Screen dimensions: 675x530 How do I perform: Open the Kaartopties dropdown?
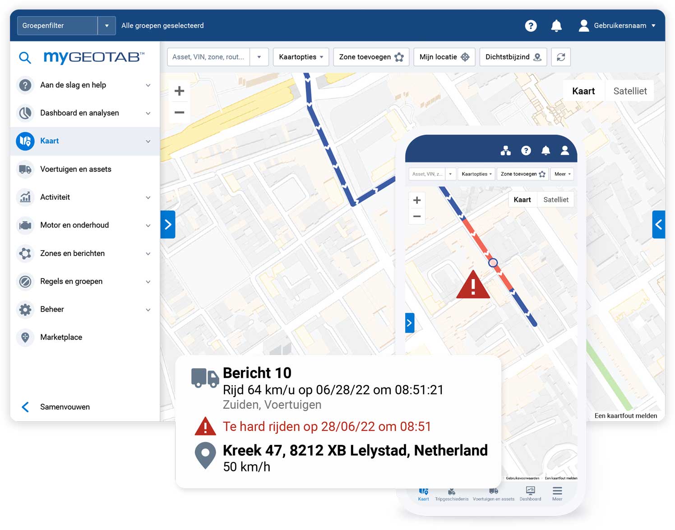click(x=301, y=57)
